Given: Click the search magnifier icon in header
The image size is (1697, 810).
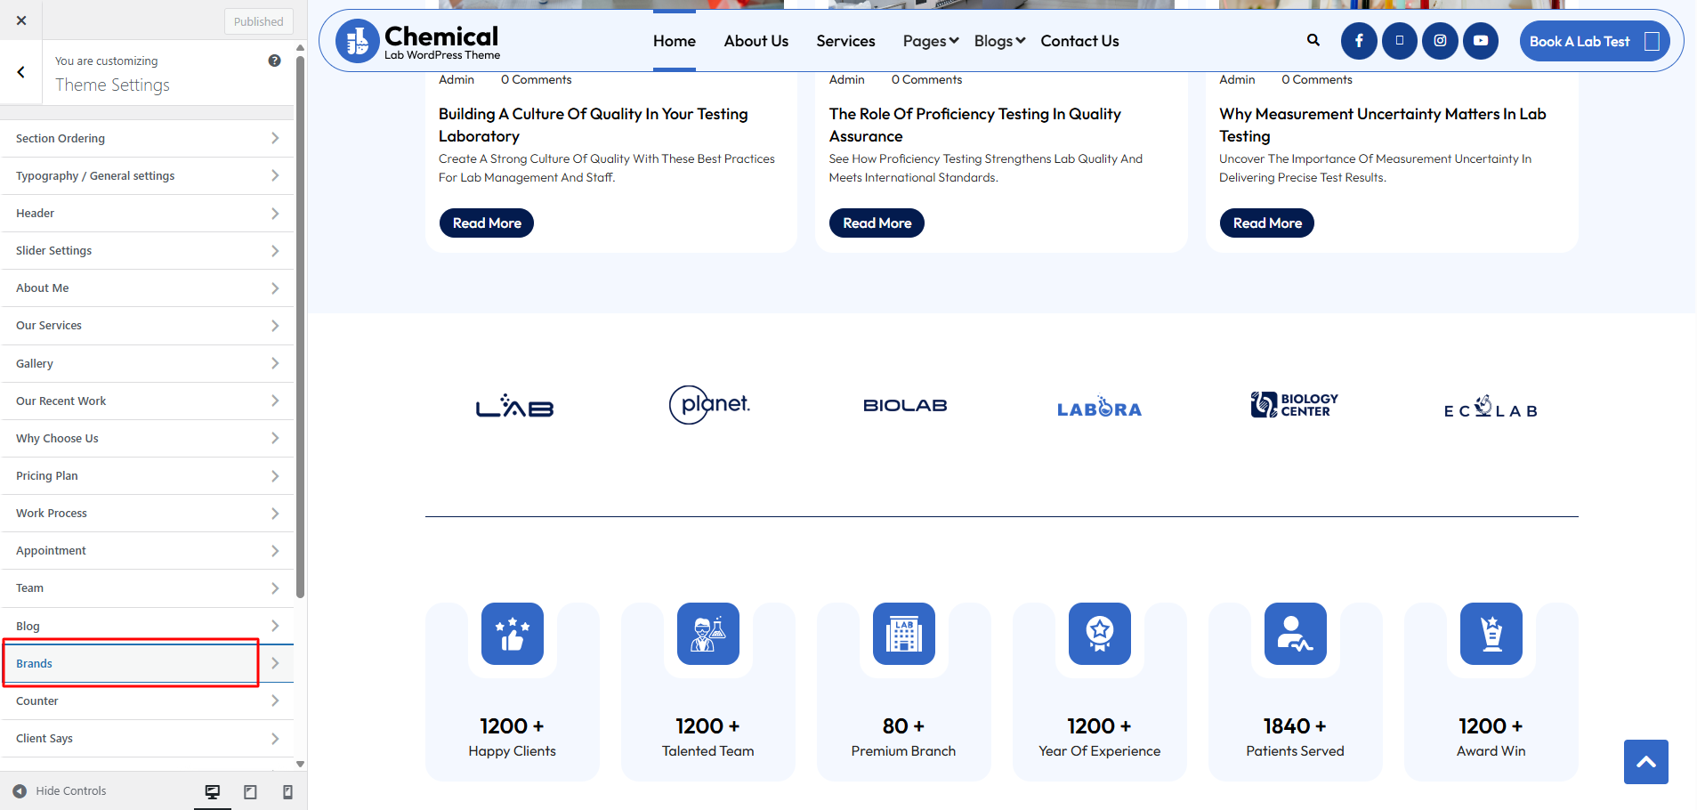Looking at the screenshot, I should (x=1313, y=40).
